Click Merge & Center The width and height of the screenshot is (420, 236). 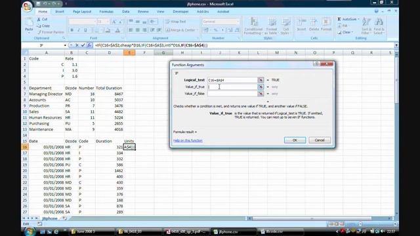pos(181,30)
